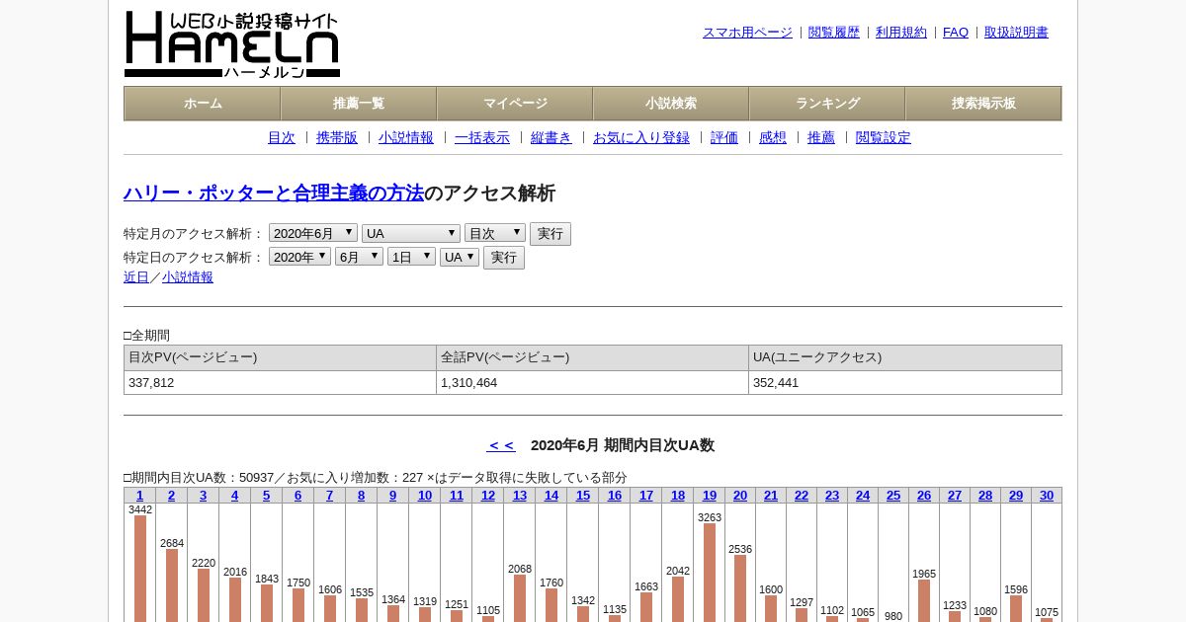Click the 3442 bar for day 1
Image resolution: width=1186 pixels, height=622 pixels.
pos(140,569)
